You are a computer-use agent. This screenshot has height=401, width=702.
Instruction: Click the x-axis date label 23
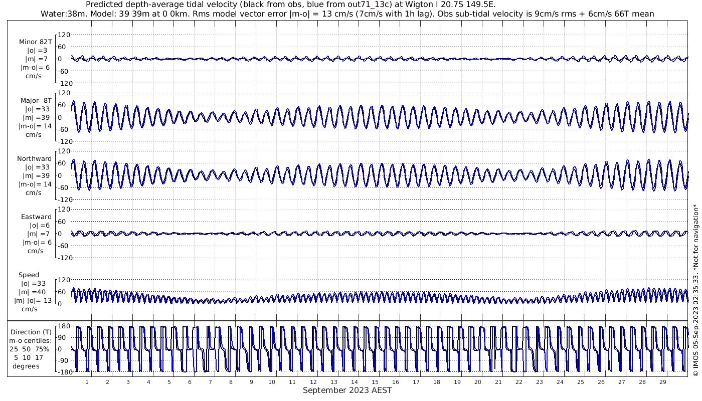(539, 382)
